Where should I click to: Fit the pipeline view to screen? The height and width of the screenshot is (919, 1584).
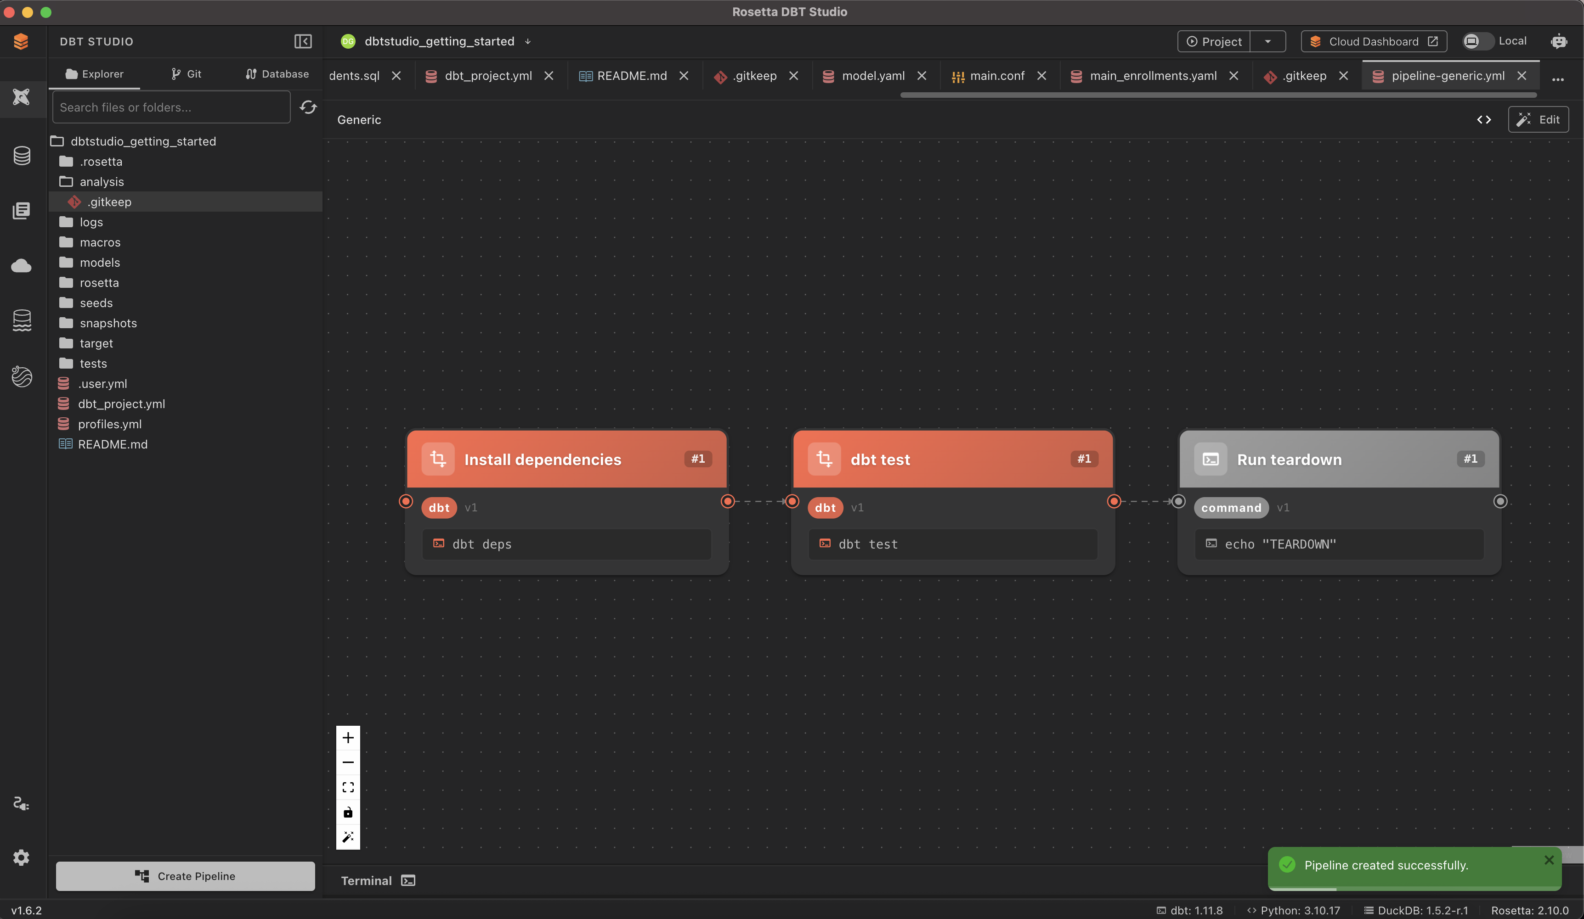coord(348,787)
